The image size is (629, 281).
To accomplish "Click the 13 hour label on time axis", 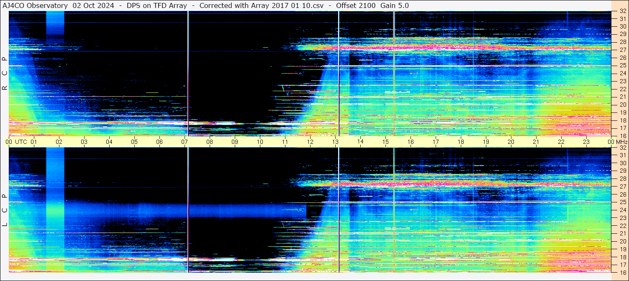I will click(335, 142).
